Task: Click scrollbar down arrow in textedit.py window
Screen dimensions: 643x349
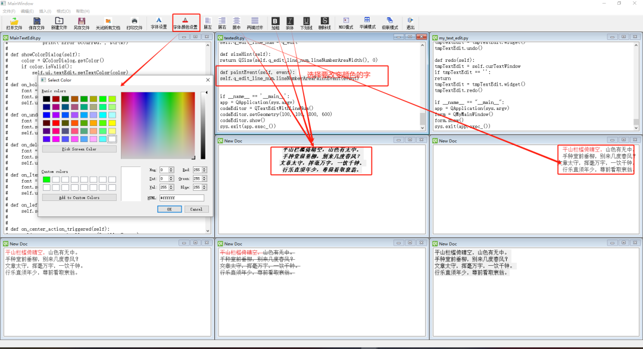Action: (422, 128)
